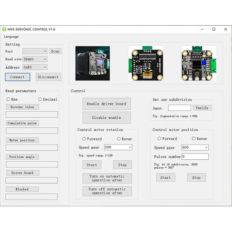
Task: Maximize the control window
Action: tap(214, 29)
